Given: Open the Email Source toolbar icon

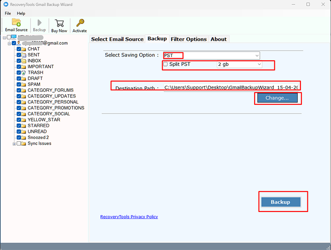Looking at the screenshot, I should point(16,22).
